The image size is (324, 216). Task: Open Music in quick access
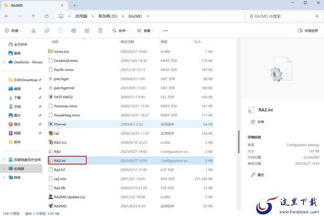click(x=15, y=124)
